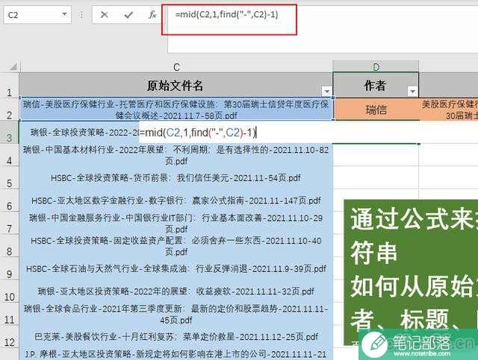Select row 6 header
Viewport: 478px width, 360px height.
click(x=10, y=200)
